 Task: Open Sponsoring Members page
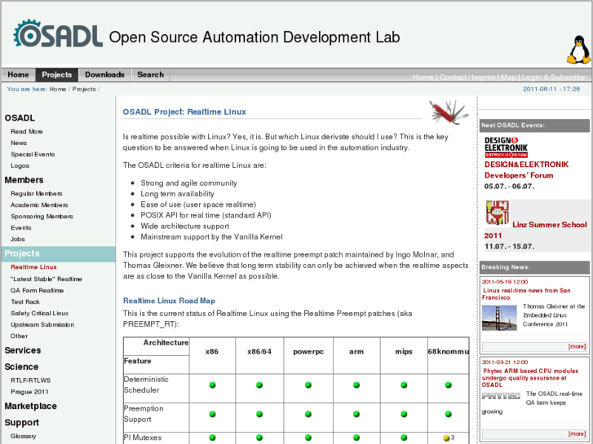(42, 216)
